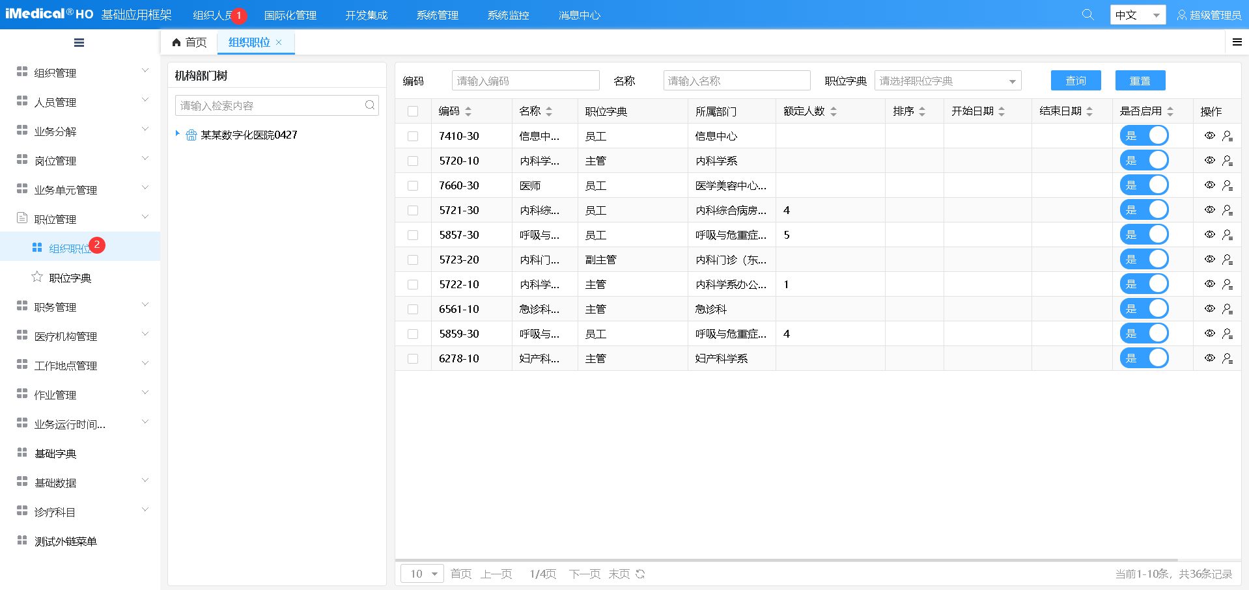Click the 重置 button
1249x590 pixels.
[1140, 81]
